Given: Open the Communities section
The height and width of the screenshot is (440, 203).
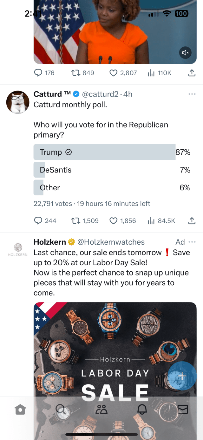Looking at the screenshot, I should (x=101, y=410).
